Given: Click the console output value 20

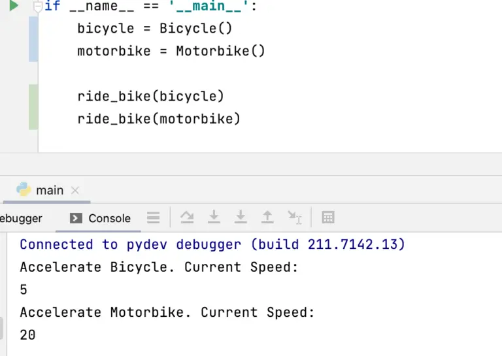Looking at the screenshot, I should coord(27,335).
